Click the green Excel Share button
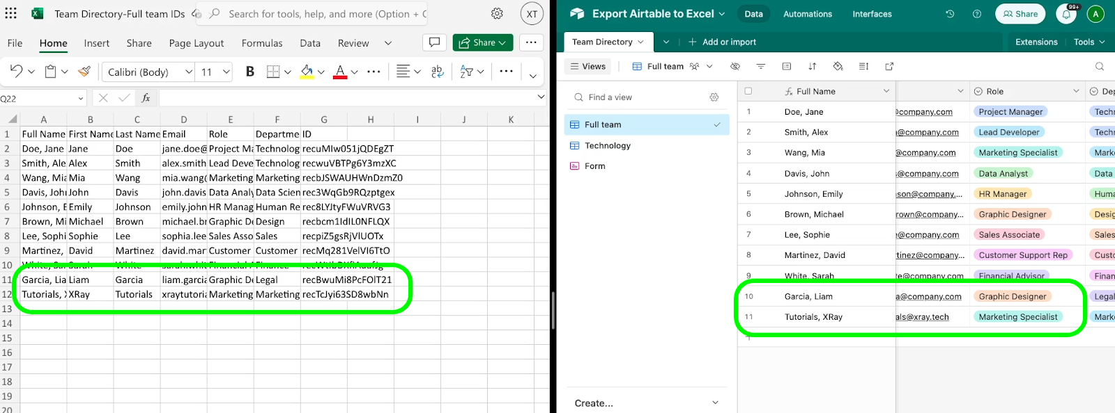 click(x=483, y=42)
